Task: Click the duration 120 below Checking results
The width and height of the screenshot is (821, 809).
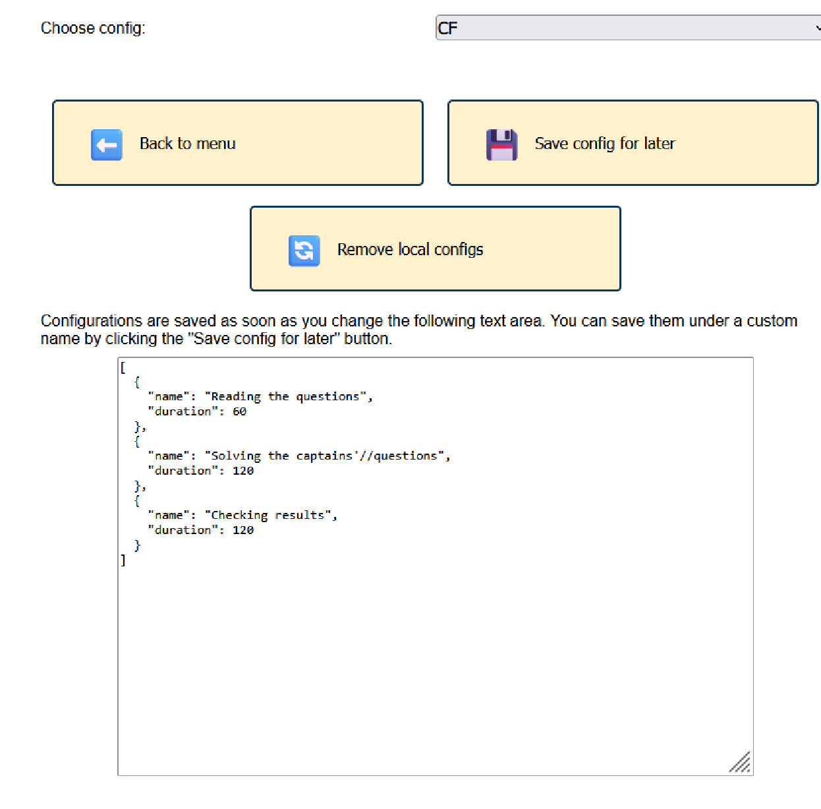Action: point(242,530)
